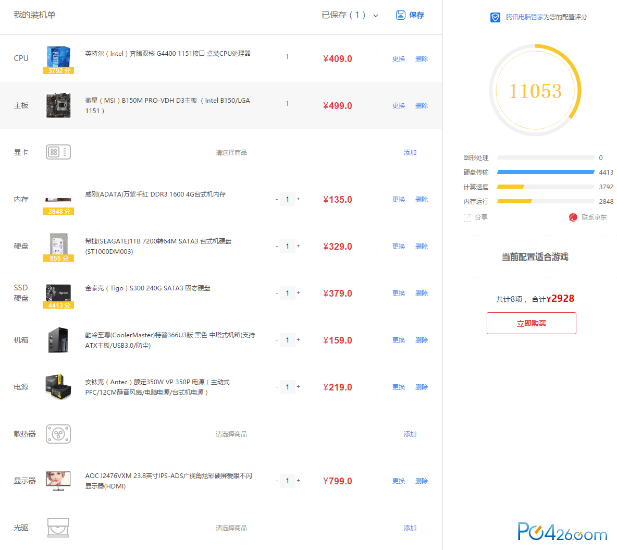Delete (删除) the CoolerMaster case
The height and width of the screenshot is (550, 617).
[422, 340]
